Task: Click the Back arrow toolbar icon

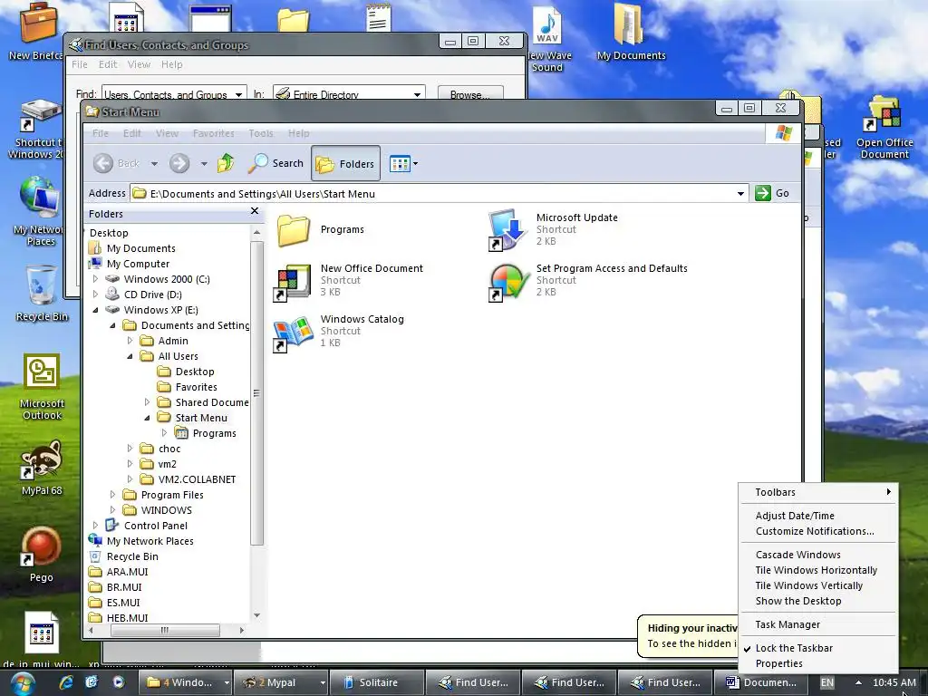Action: click(x=103, y=163)
